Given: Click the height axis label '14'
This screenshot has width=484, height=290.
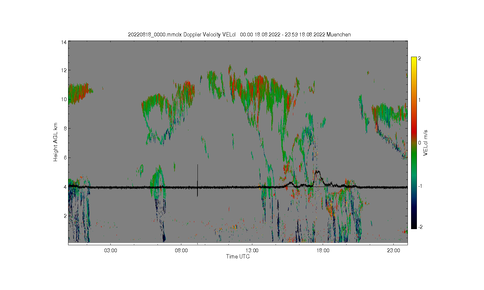Looking at the screenshot, I should (64, 42).
